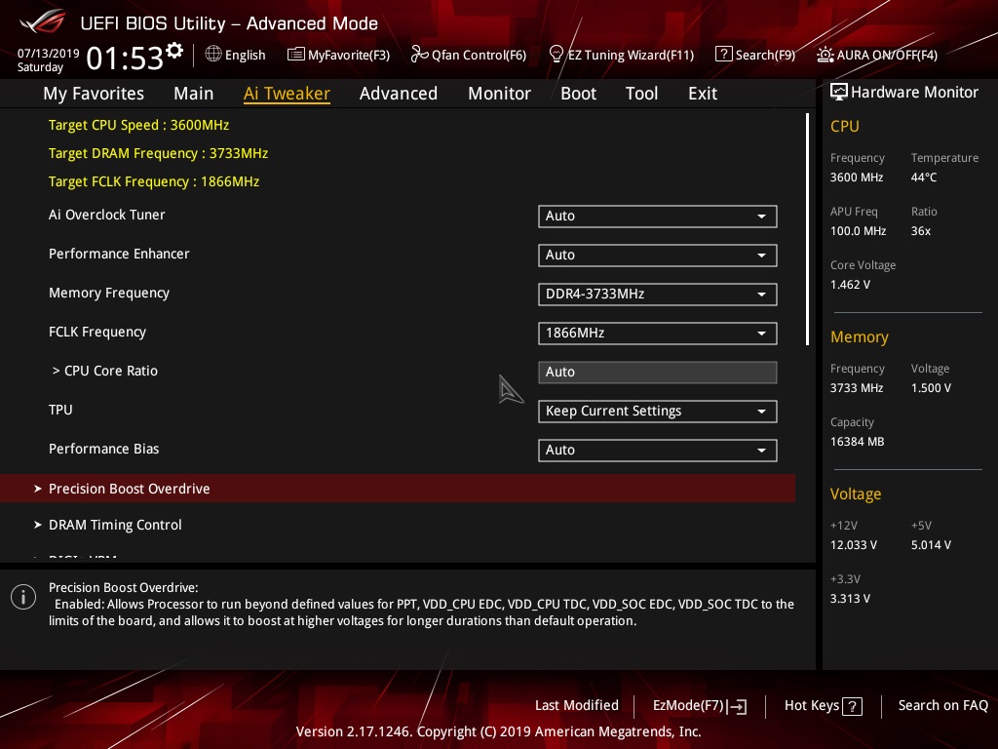Click English language button

[x=236, y=55]
